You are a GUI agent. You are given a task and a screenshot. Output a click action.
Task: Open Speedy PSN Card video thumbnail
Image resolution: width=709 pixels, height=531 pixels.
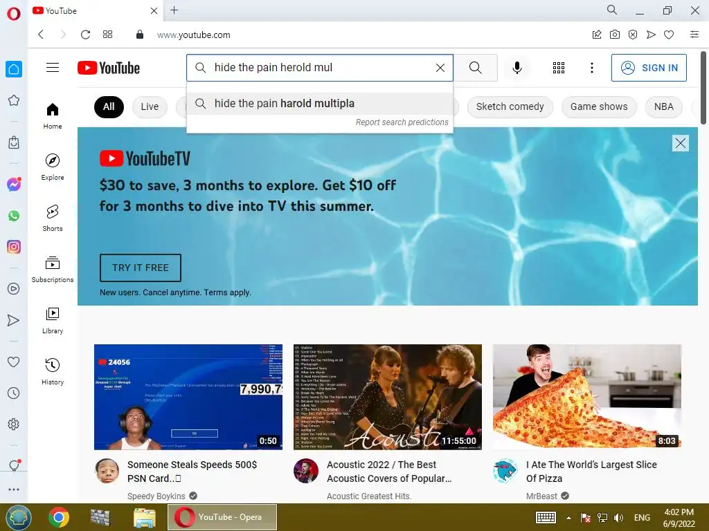[188, 397]
